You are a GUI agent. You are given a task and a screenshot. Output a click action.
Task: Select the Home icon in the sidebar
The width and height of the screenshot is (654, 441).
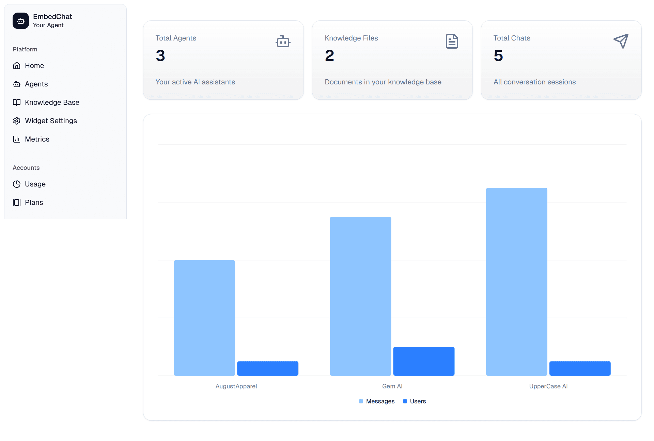point(17,65)
